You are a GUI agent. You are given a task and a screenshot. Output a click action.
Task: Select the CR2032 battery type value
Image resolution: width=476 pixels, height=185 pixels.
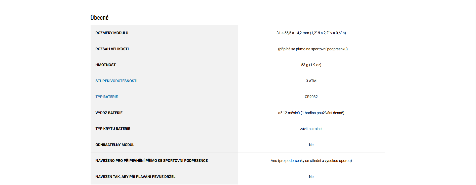tap(311, 97)
